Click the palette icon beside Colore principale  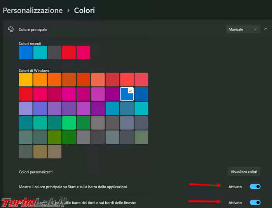tap(10, 29)
